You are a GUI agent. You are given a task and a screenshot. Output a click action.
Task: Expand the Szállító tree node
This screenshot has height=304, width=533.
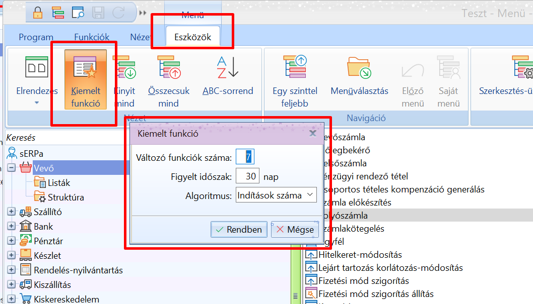pos(11,212)
